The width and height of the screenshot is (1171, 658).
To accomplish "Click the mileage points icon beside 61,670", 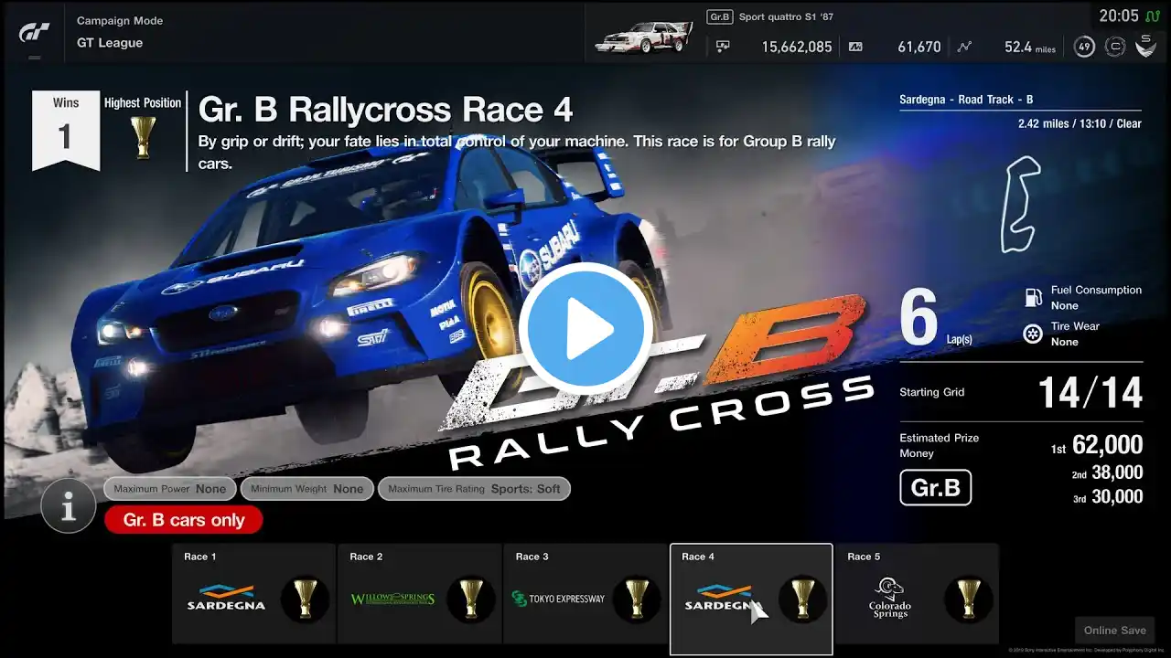I will click(x=855, y=47).
